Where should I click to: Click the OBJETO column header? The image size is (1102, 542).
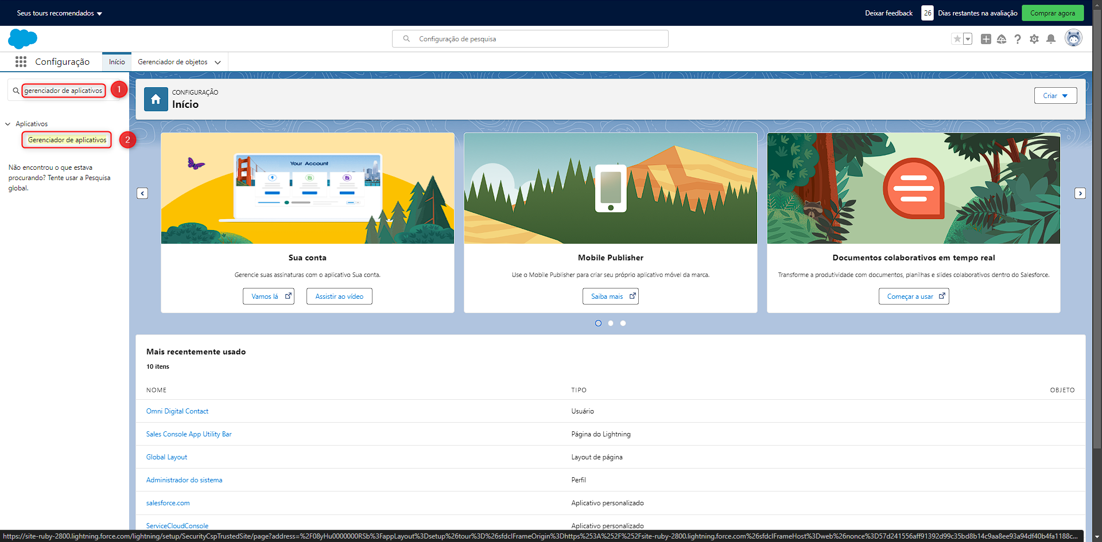click(1062, 390)
